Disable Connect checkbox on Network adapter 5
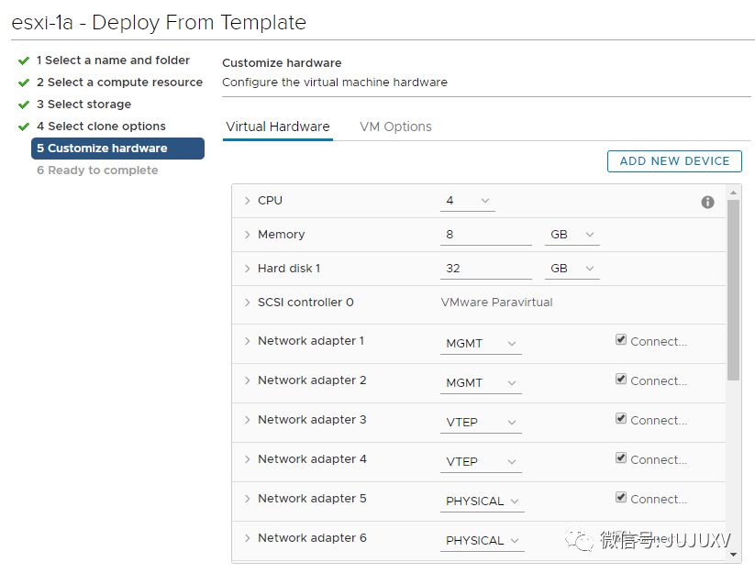The height and width of the screenshot is (573, 755). (621, 498)
